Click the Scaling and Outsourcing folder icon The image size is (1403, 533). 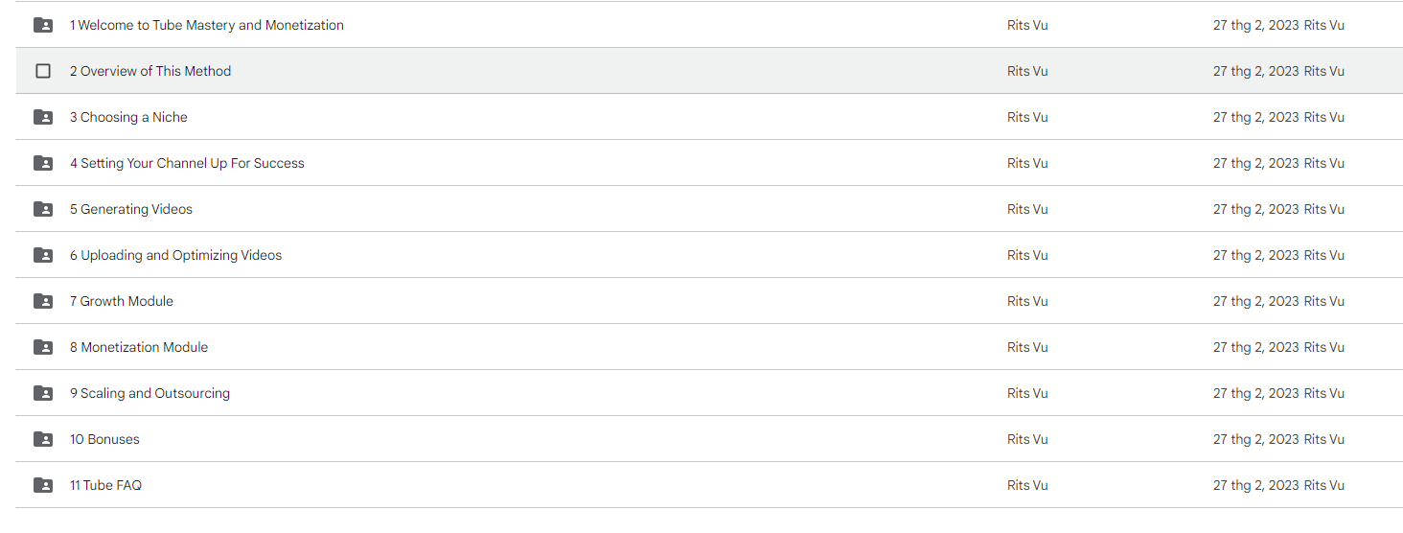[x=43, y=393]
